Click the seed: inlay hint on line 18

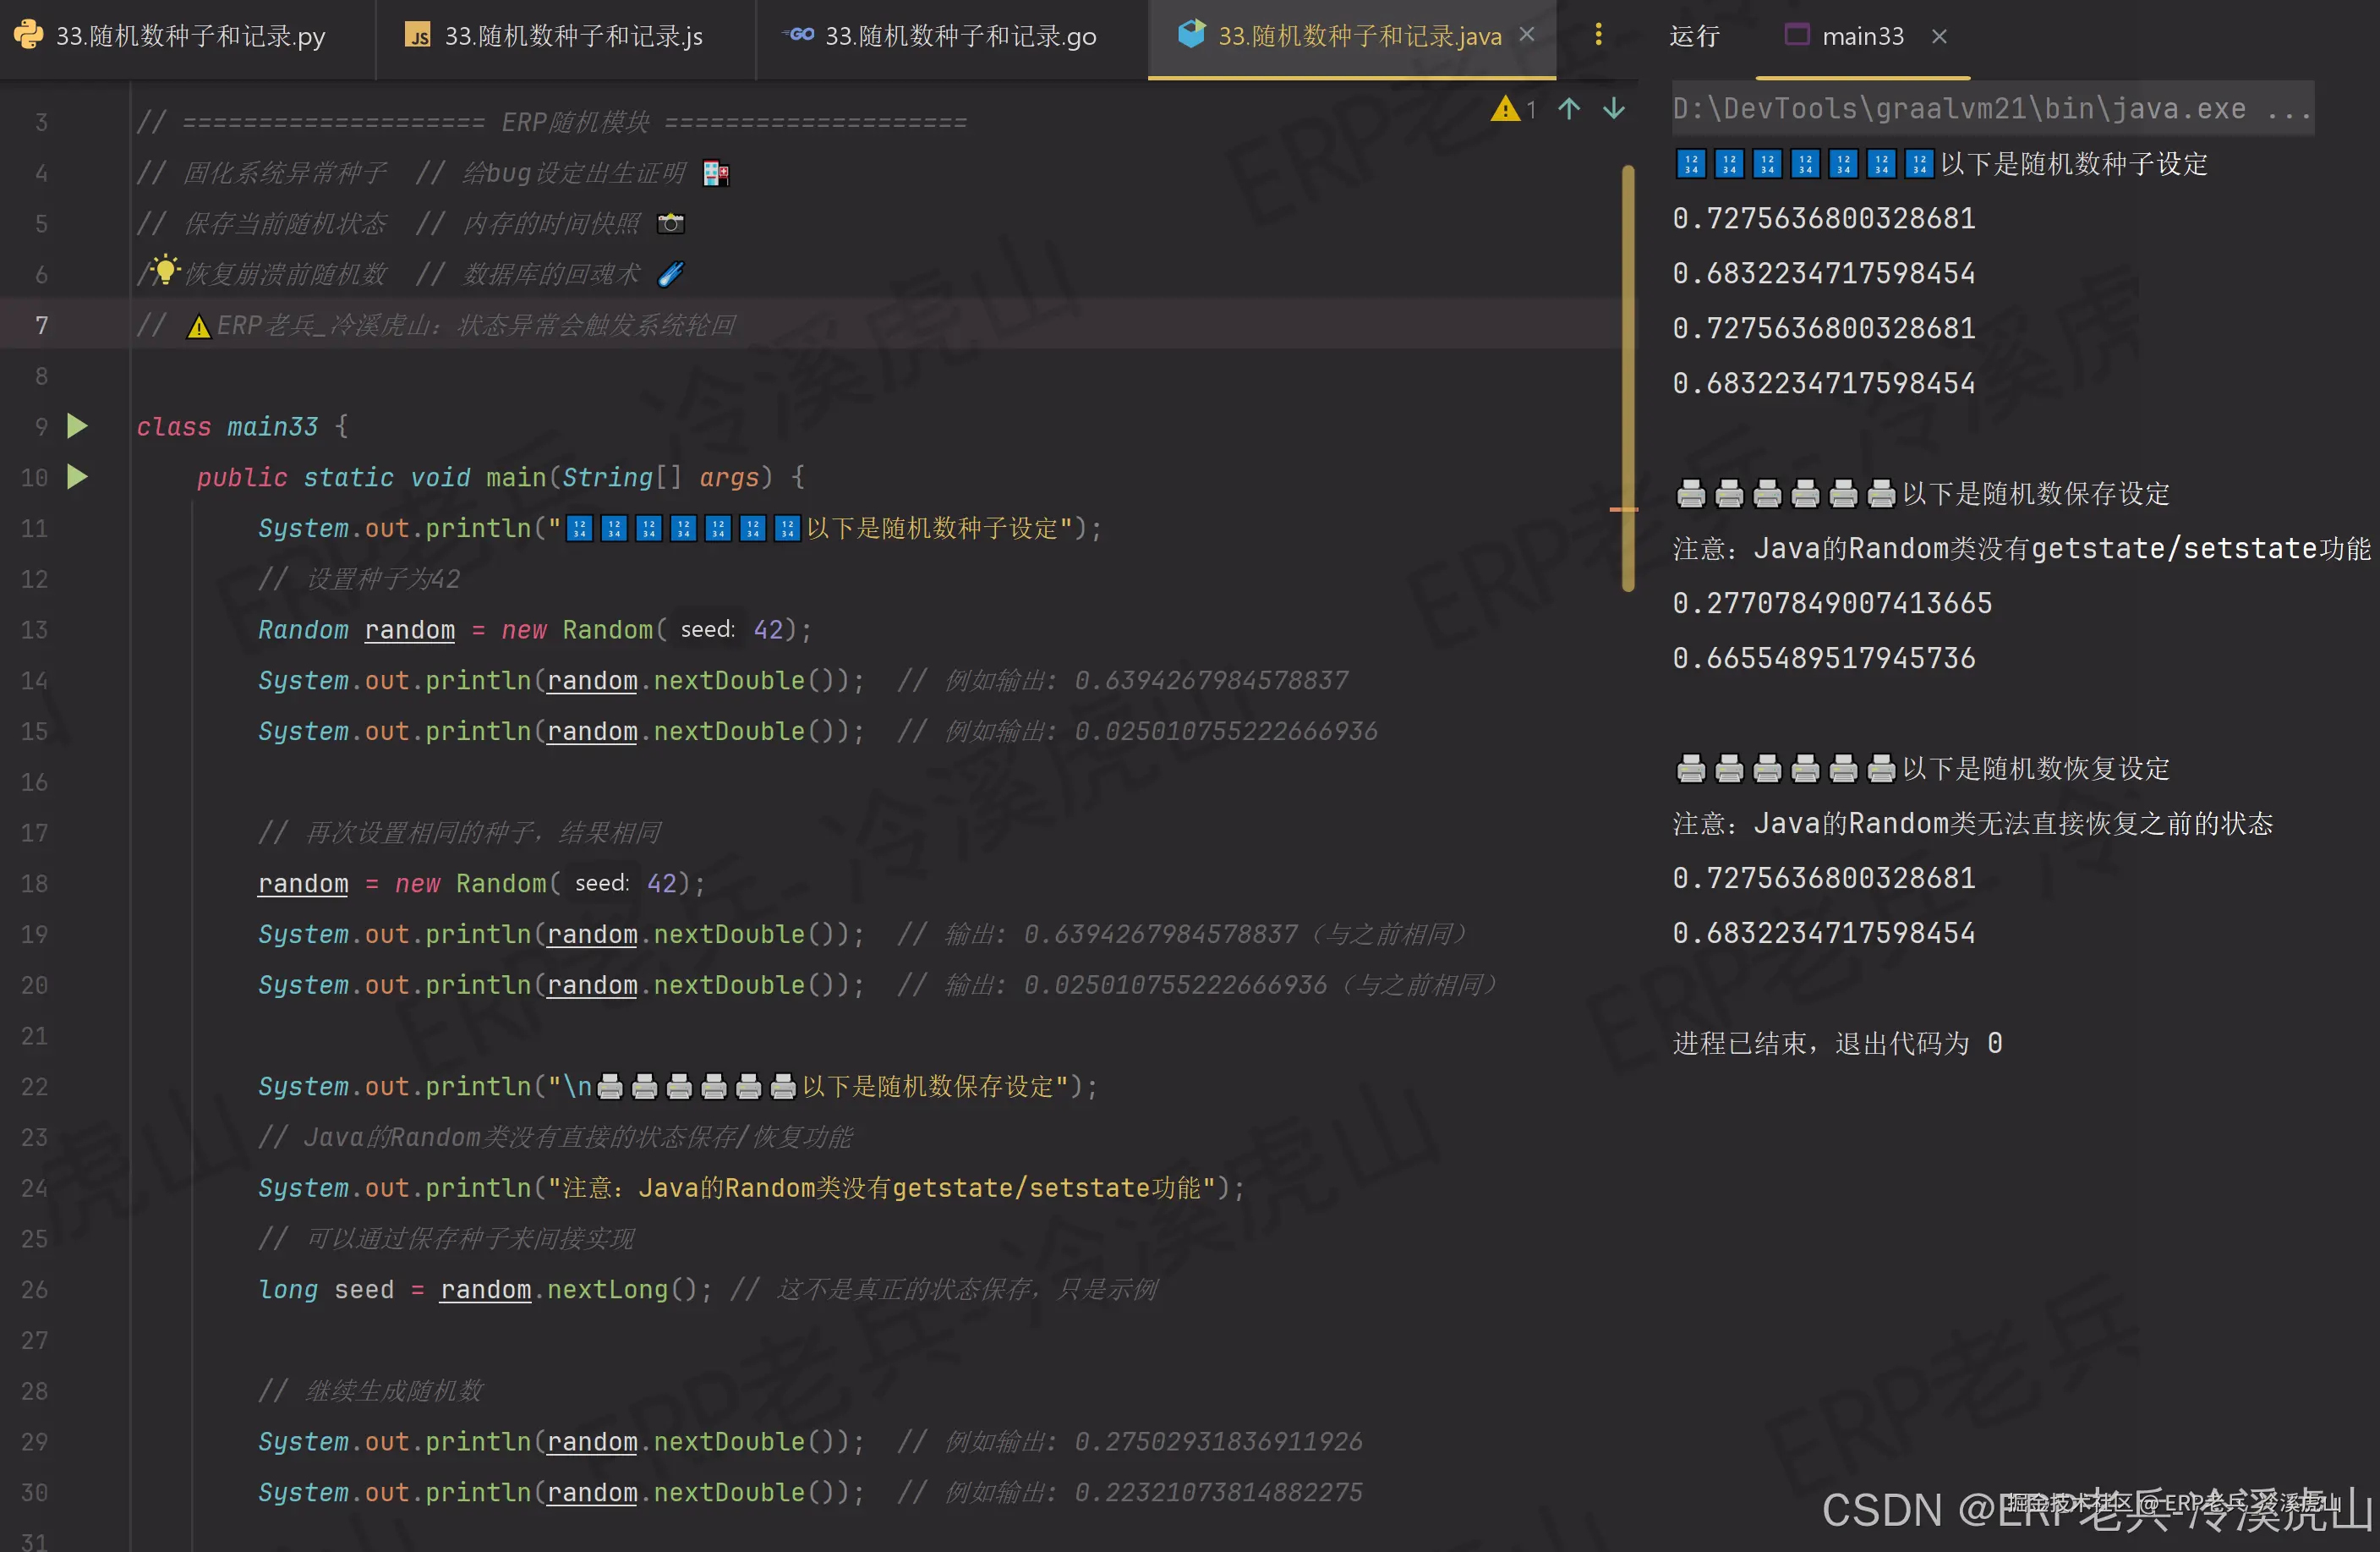click(601, 884)
